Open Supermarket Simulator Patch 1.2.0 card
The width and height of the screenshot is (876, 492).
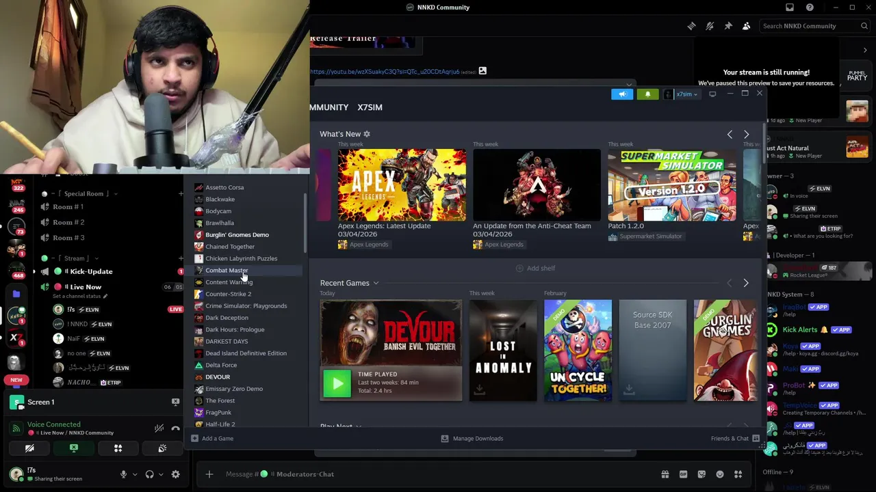tap(672, 184)
